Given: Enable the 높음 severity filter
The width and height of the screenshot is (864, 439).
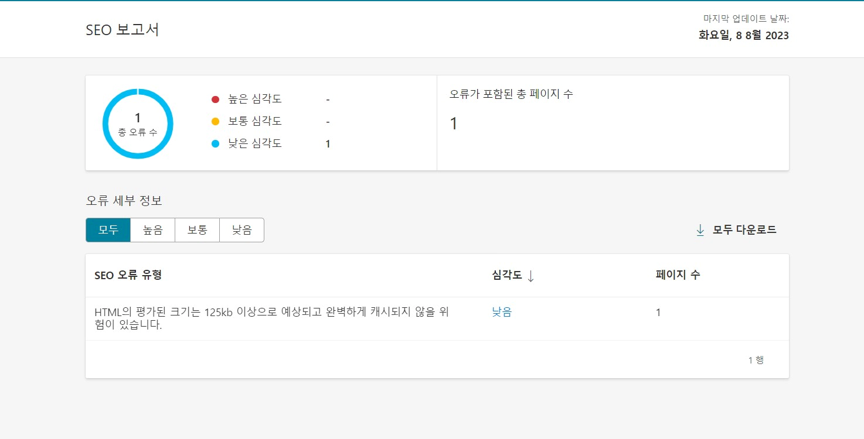Looking at the screenshot, I should [x=152, y=229].
